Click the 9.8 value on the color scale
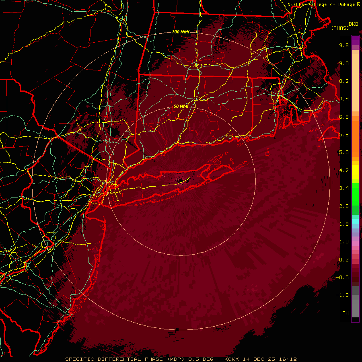The image size is (362, 362). pyautogui.click(x=344, y=45)
